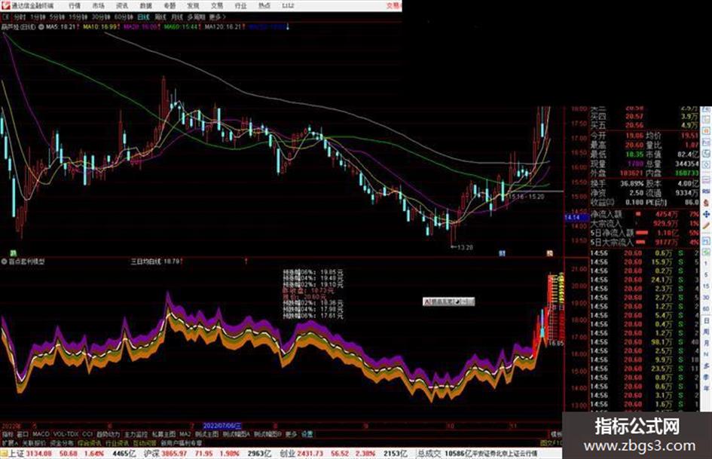Click the 创业 2431.73 index in status bar
Viewport: 712px width, 459px height.
click(x=300, y=454)
